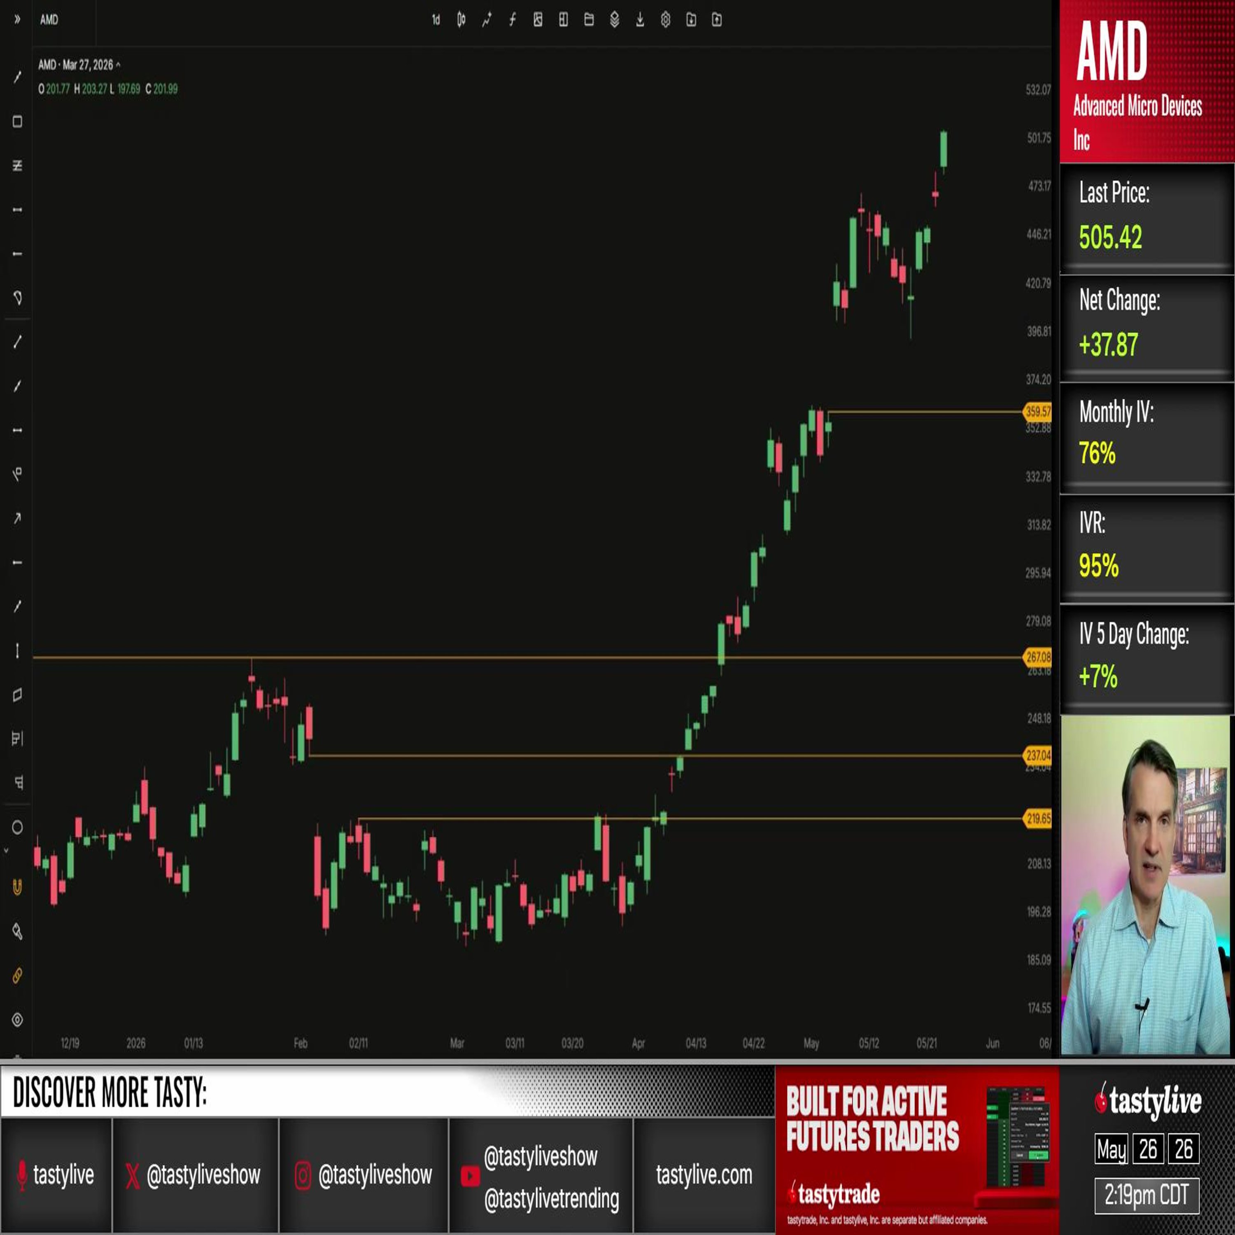Click the presenter webcam thumbnail
This screenshot has width=1235, height=1235.
tap(1146, 885)
